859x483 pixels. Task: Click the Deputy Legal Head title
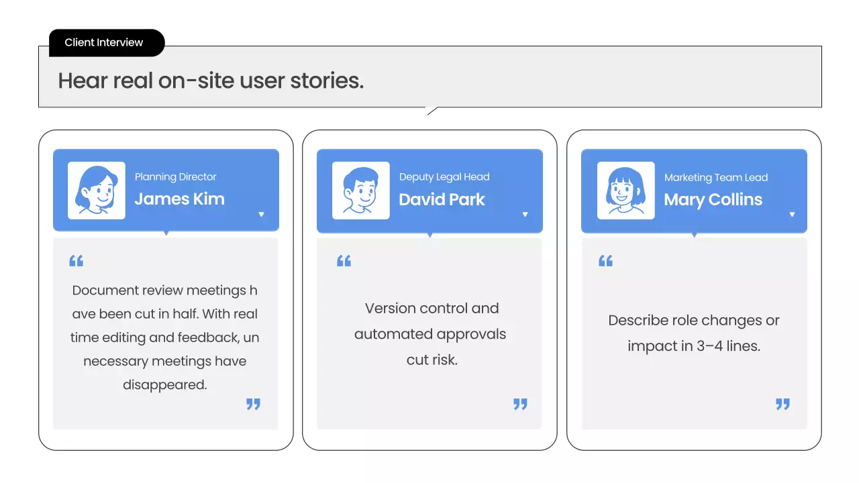444,177
